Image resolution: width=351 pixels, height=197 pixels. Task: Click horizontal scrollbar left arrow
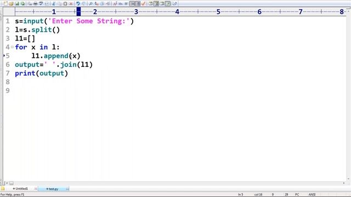click(7, 183)
